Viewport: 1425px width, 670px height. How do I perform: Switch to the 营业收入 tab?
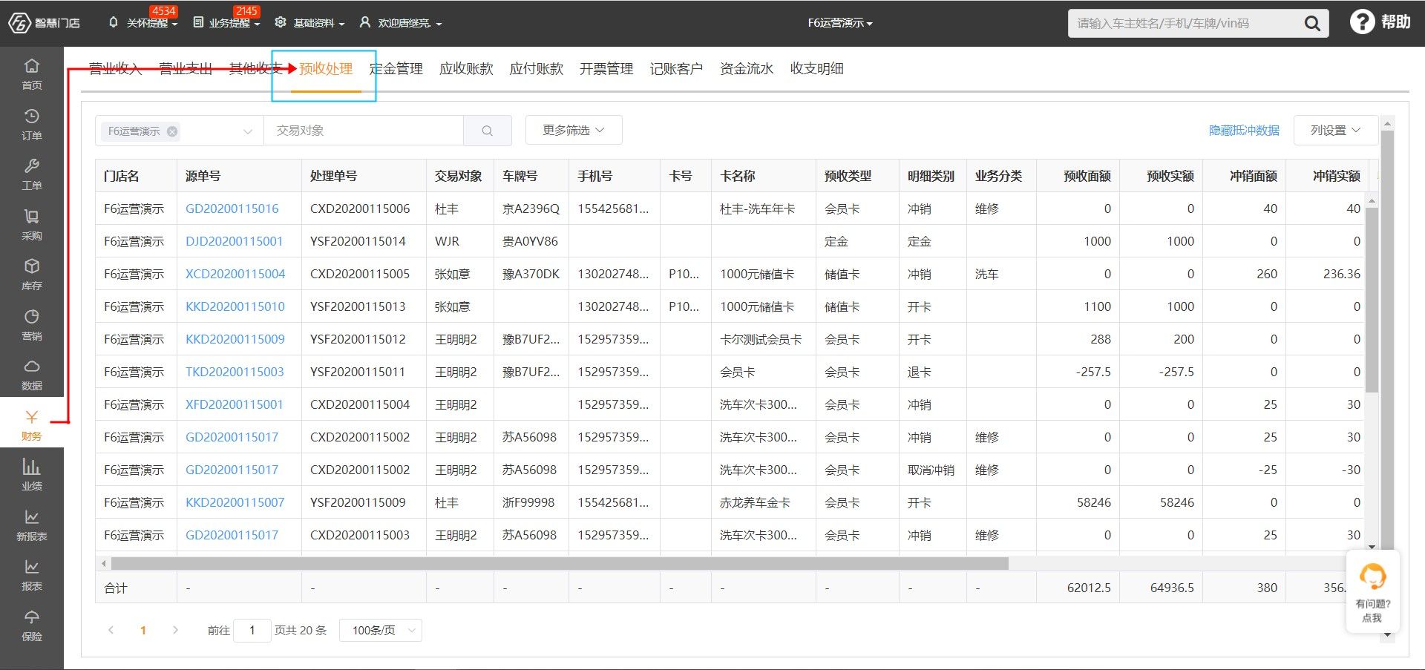[115, 69]
